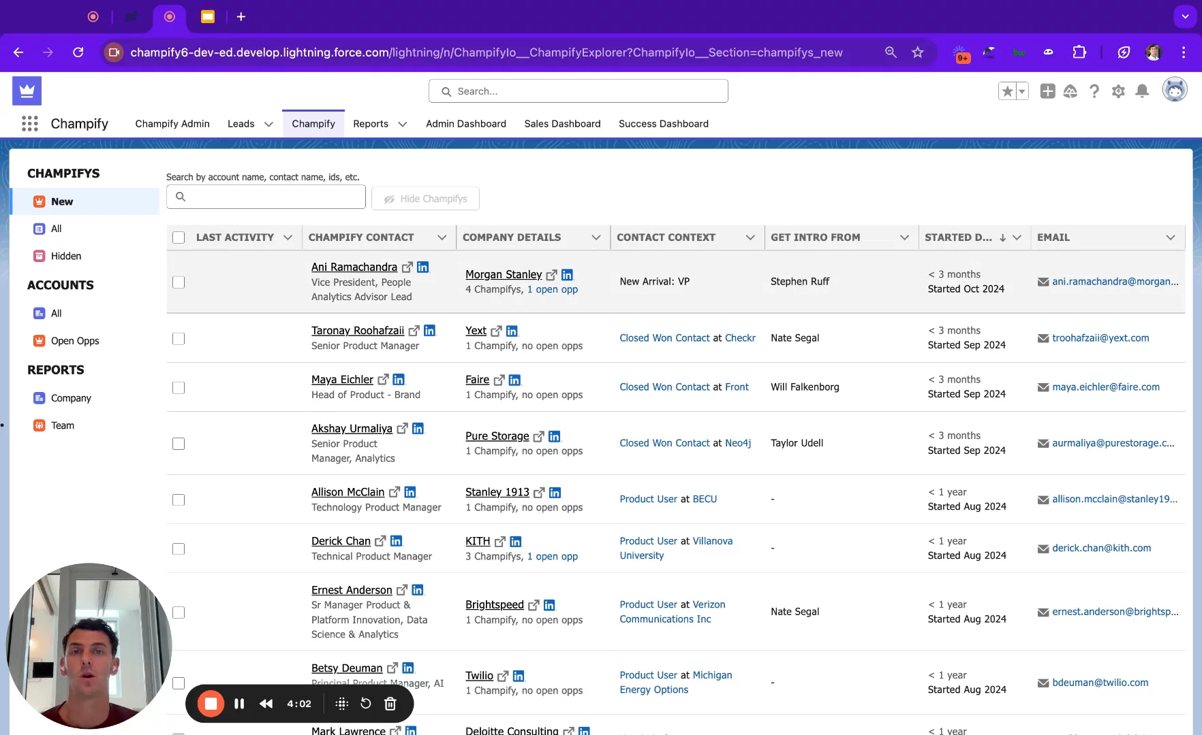
Task: Switch to the Sales Dashboard tab
Action: click(562, 124)
